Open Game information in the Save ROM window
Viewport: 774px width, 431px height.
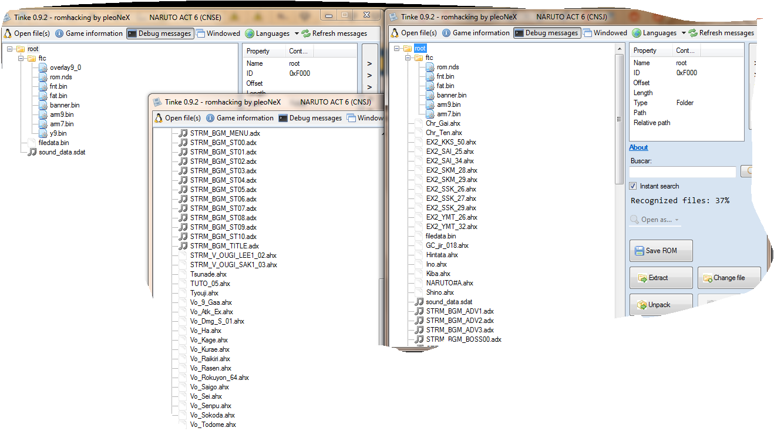(476, 33)
